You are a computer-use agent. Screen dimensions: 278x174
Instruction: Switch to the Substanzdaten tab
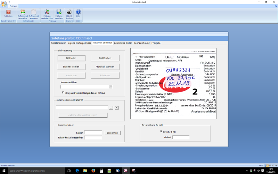tap(58, 43)
